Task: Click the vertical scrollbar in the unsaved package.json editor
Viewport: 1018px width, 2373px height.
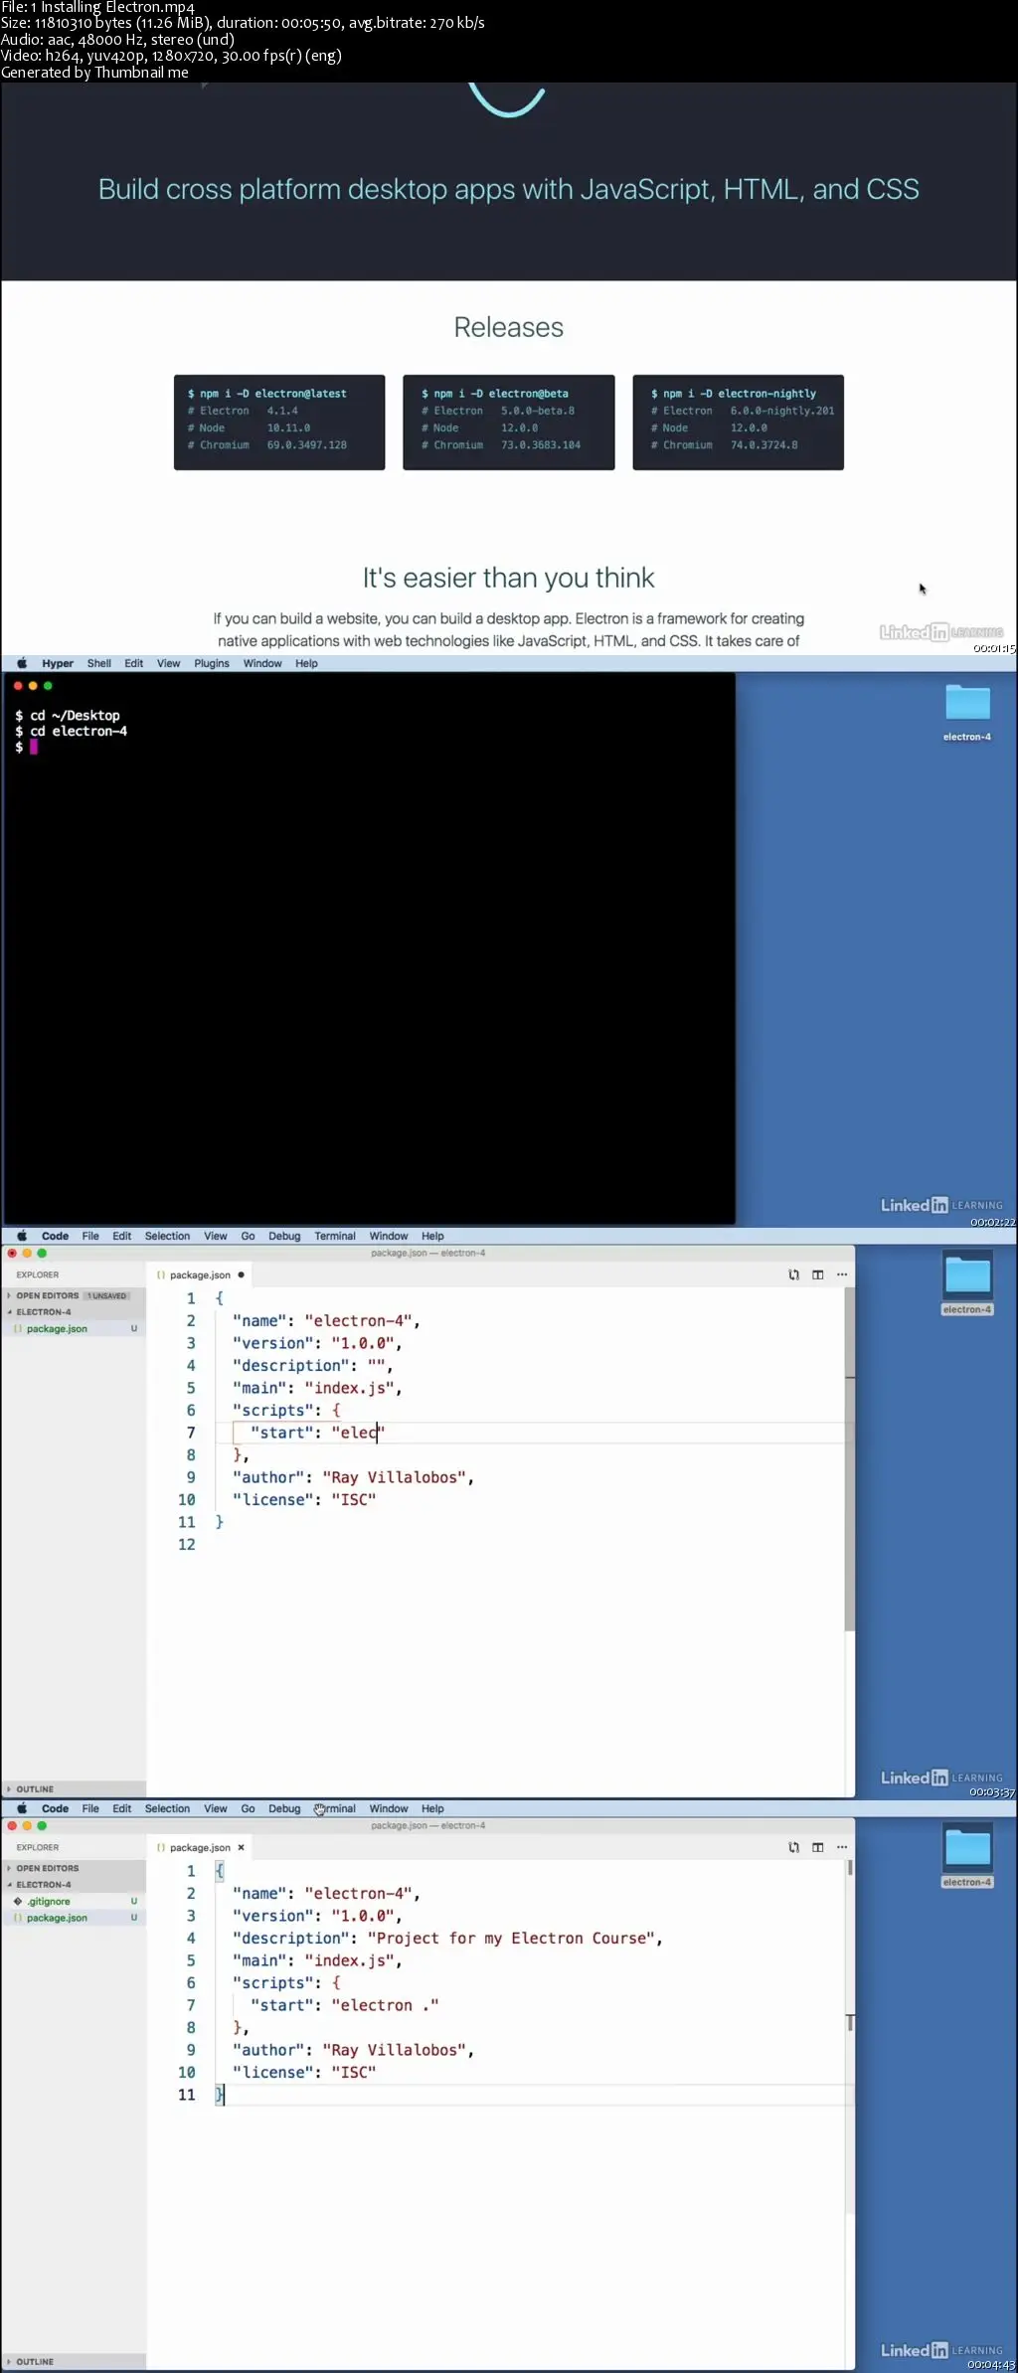Action: coord(850,1459)
